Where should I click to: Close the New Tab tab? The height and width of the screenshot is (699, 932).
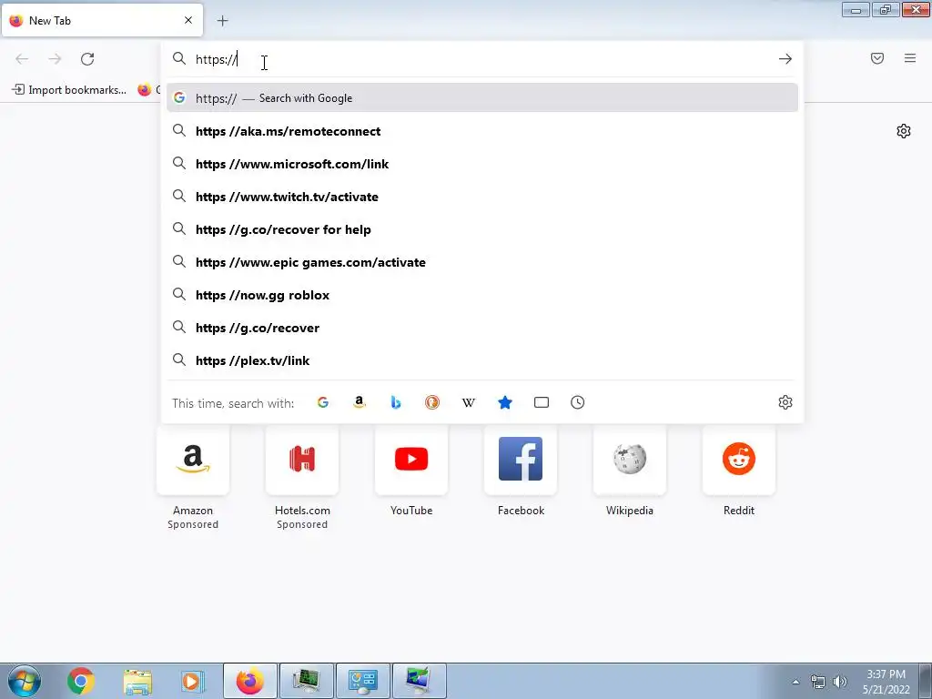(188, 20)
